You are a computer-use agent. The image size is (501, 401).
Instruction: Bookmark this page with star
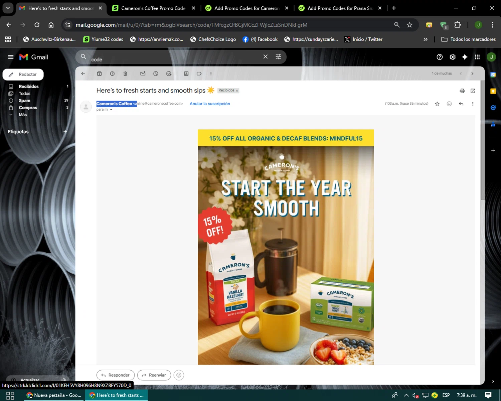click(x=409, y=25)
